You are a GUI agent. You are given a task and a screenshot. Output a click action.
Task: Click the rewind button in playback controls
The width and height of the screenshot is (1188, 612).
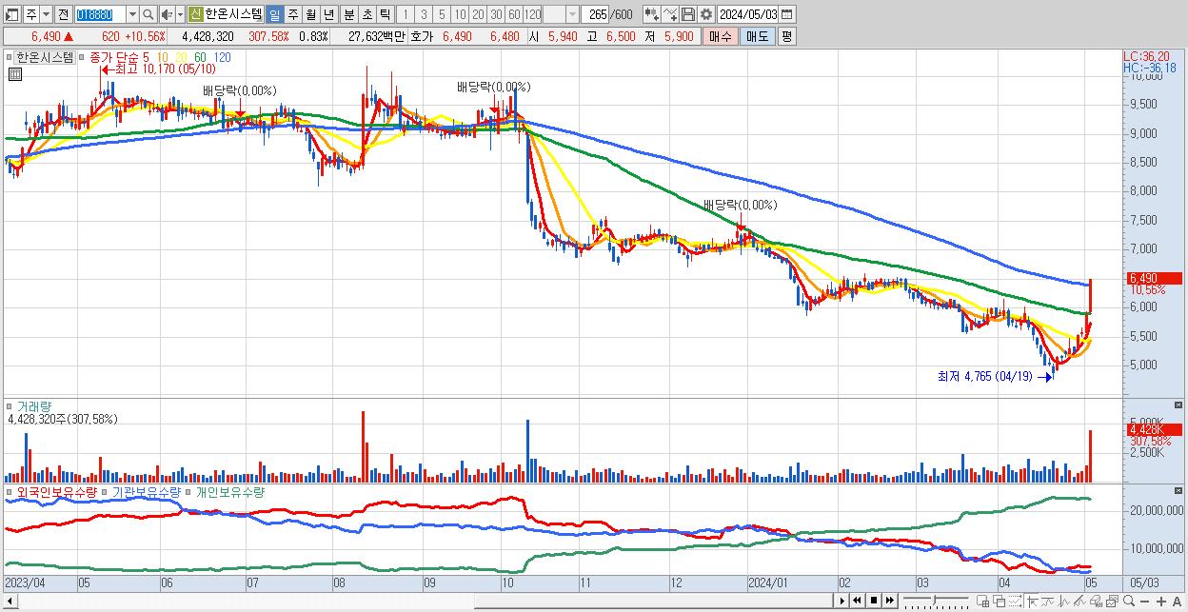[x=857, y=601]
